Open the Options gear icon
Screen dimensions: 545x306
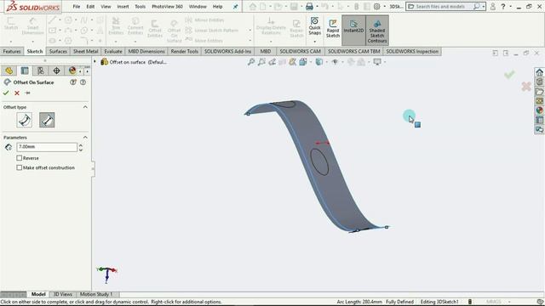(376, 7)
